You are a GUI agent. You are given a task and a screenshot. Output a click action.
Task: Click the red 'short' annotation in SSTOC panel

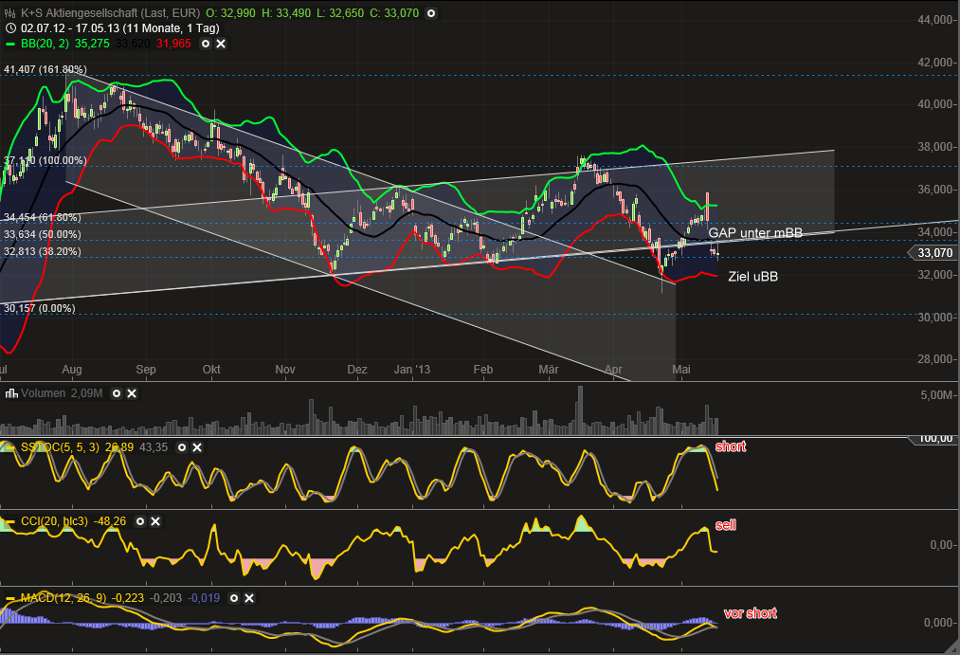click(731, 446)
